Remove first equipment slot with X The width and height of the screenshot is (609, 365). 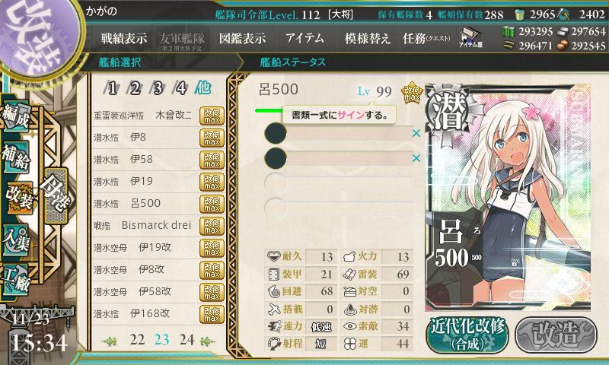coord(416,133)
